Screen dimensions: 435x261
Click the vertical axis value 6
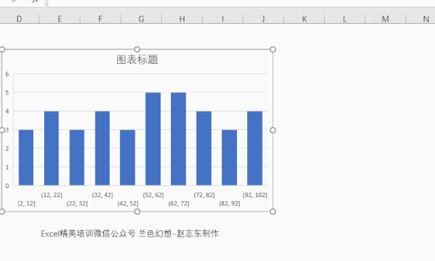coord(7,74)
